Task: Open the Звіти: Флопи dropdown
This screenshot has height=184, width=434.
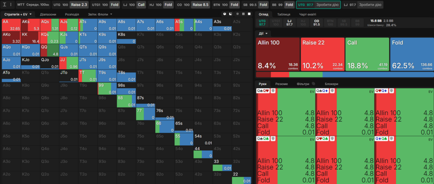Action: coord(100,14)
